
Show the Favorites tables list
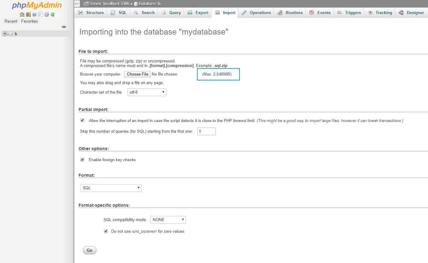coord(29,21)
